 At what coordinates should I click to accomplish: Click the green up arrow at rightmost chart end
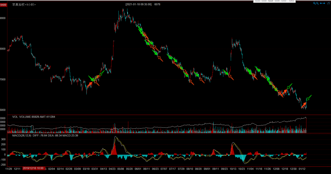[x=308, y=97]
